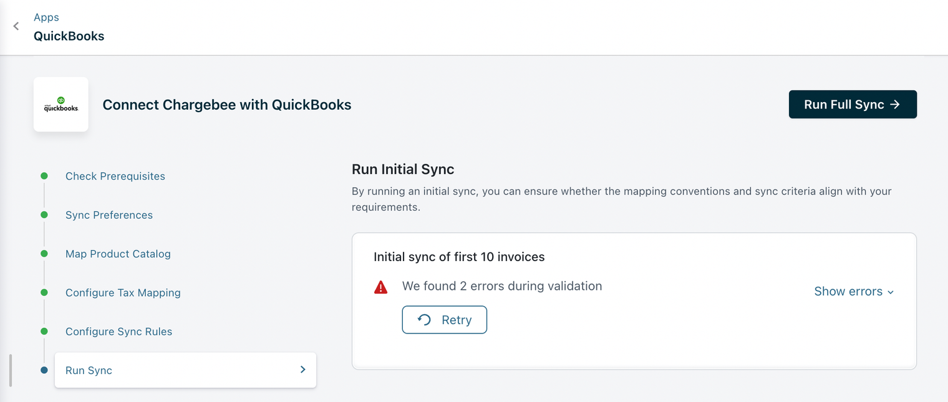The height and width of the screenshot is (402, 948).
Task: Retry the initial sync validation
Action: [444, 320]
